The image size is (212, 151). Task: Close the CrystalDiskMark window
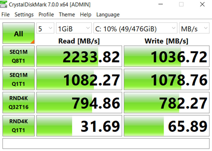[202, 4]
